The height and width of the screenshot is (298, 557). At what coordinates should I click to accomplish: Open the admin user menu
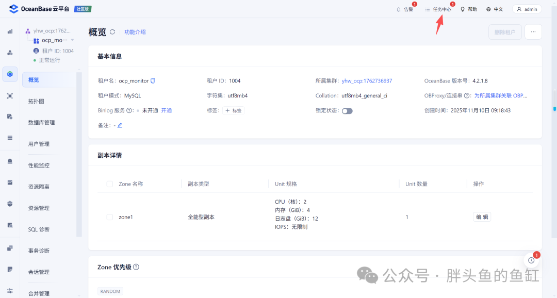[527, 9]
